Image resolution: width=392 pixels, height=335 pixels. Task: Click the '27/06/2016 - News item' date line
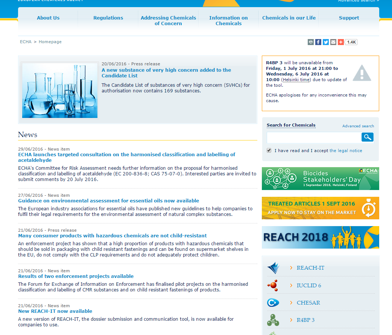point(44,195)
